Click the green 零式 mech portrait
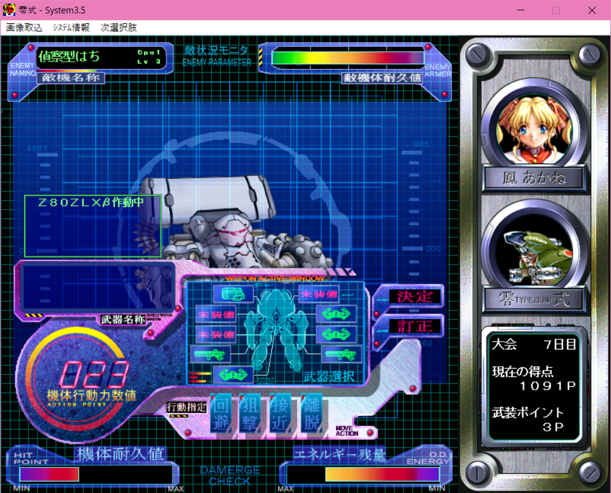The image size is (611, 493). point(534,250)
